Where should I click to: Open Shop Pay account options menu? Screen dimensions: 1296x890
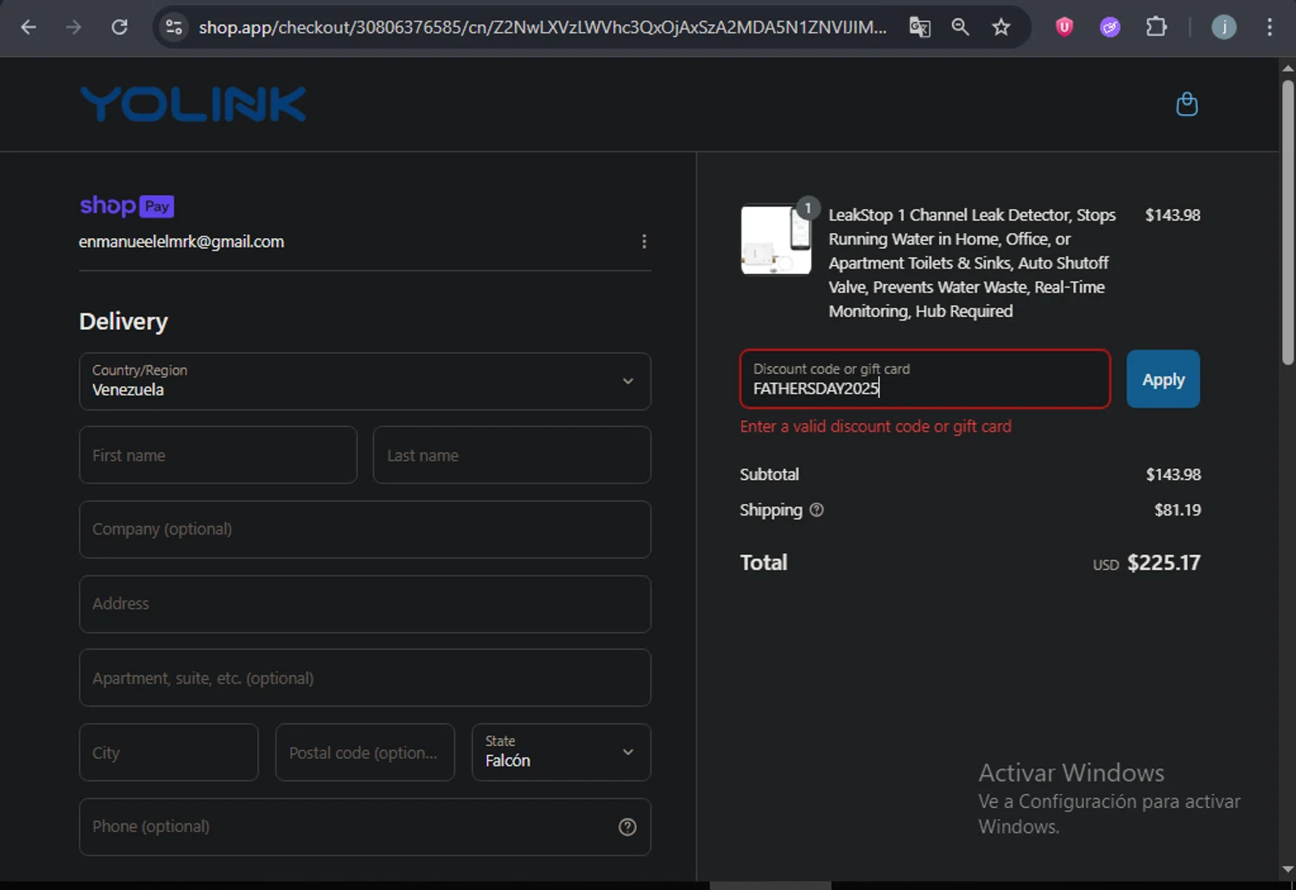644,242
